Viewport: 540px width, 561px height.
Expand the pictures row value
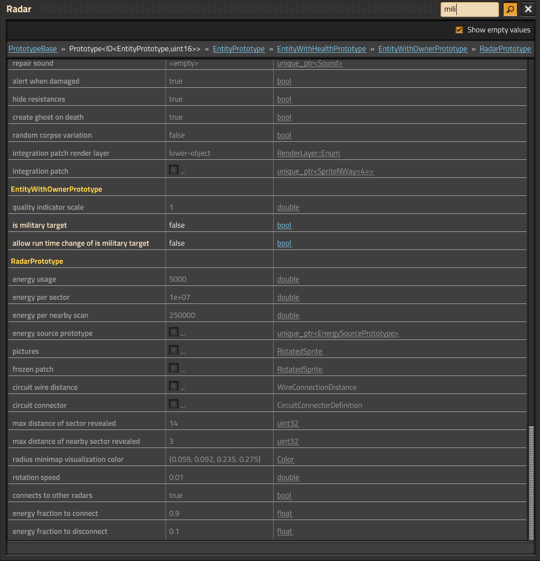(x=174, y=350)
